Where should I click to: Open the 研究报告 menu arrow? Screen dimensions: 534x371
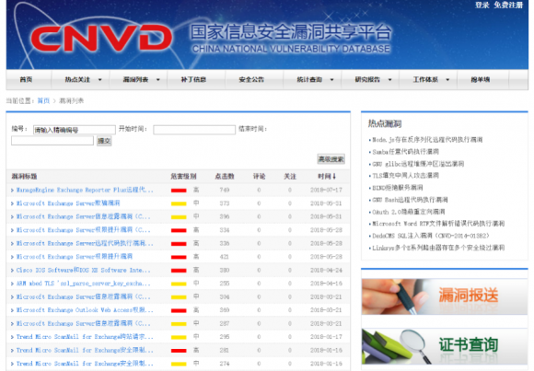coord(390,80)
